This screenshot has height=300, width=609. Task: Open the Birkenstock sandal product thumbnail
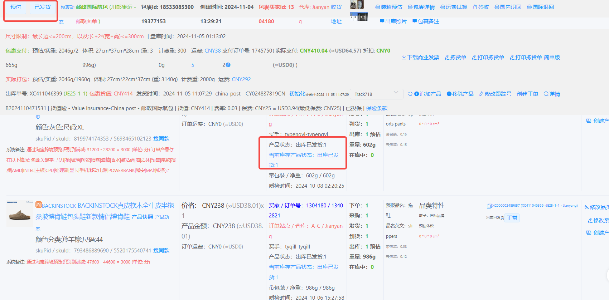(20, 214)
